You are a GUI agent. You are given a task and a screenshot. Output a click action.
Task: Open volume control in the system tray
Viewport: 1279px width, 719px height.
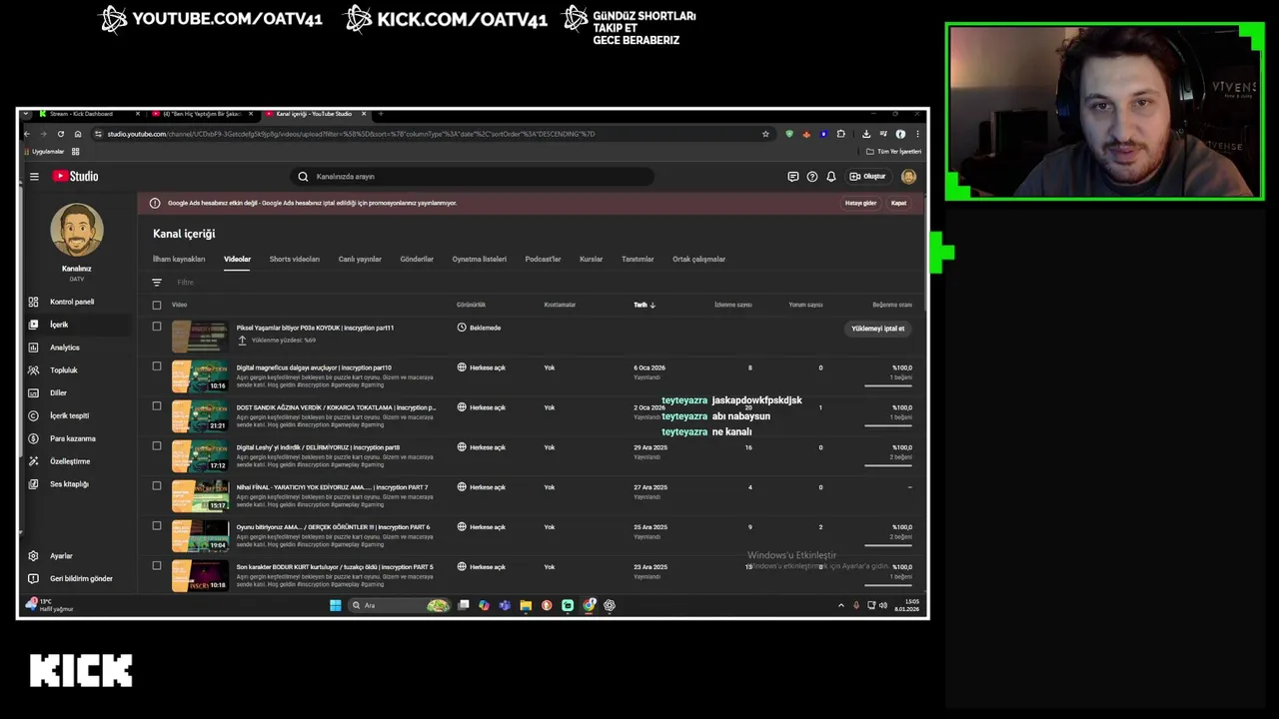click(x=882, y=605)
